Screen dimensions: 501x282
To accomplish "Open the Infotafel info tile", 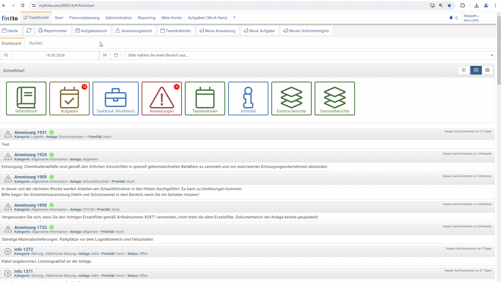I will point(248,98).
